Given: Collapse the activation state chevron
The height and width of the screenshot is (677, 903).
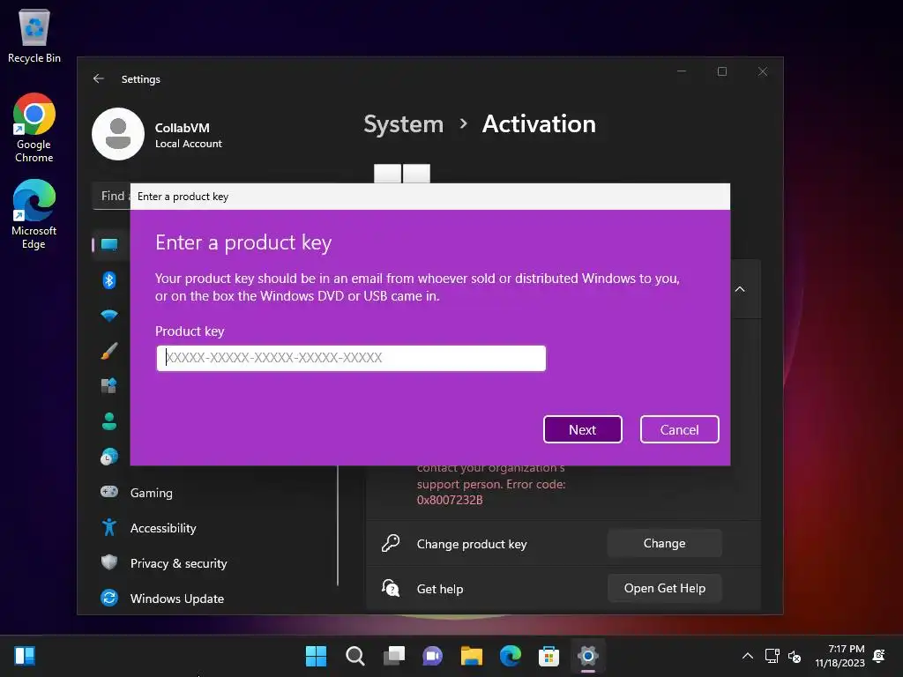Looking at the screenshot, I should pos(740,289).
